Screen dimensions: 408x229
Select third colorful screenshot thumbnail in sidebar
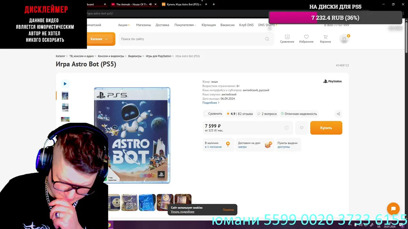(65, 120)
